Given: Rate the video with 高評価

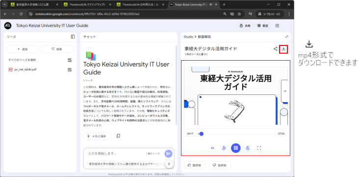Looking at the screenshot, I should tap(195, 165).
